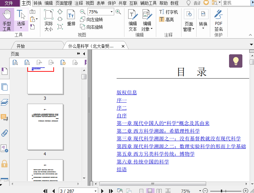Open the 结语 link in contents
This screenshot has height=193, width=254.
coord(121,169)
